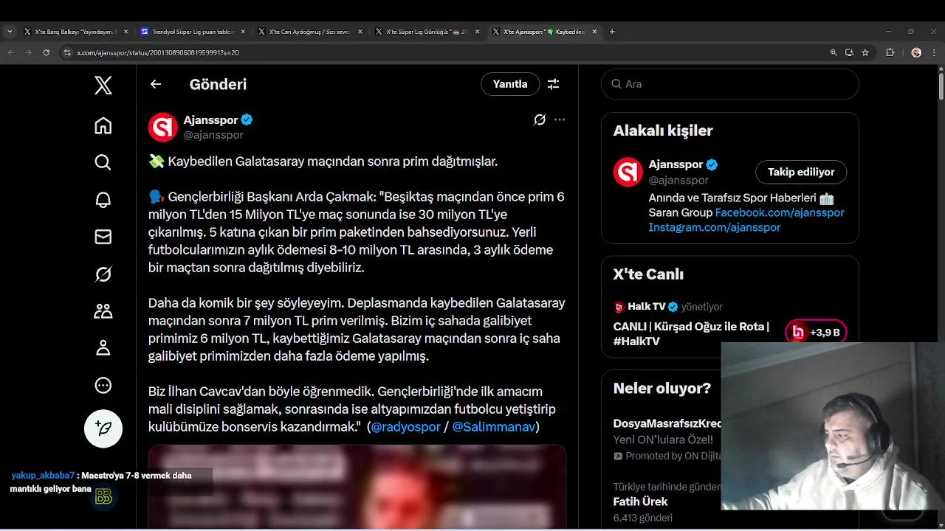945x531 pixels.
Task: Click Ajansspor name in Alakalı kişiler
Action: coord(676,164)
